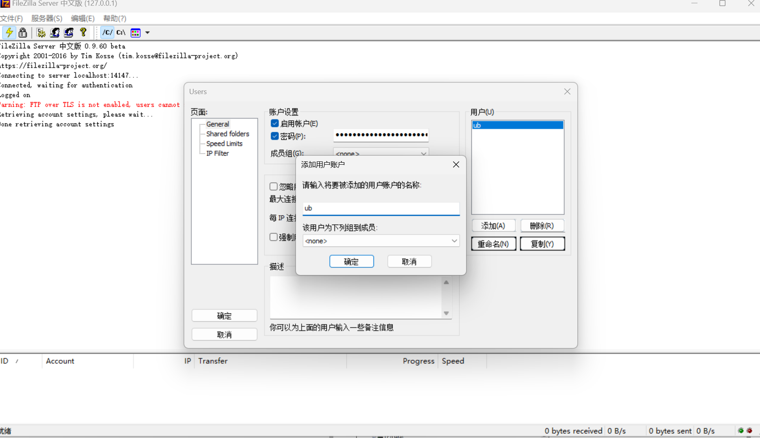Open the 服务器(S) menu
This screenshot has width=760, height=438.
click(47, 19)
